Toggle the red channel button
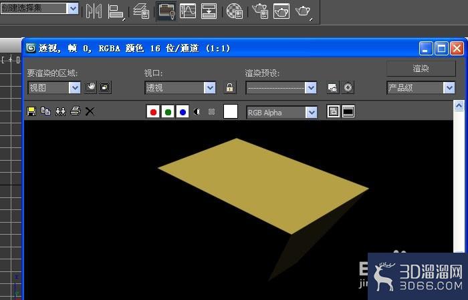468x300 pixels. pos(153,111)
